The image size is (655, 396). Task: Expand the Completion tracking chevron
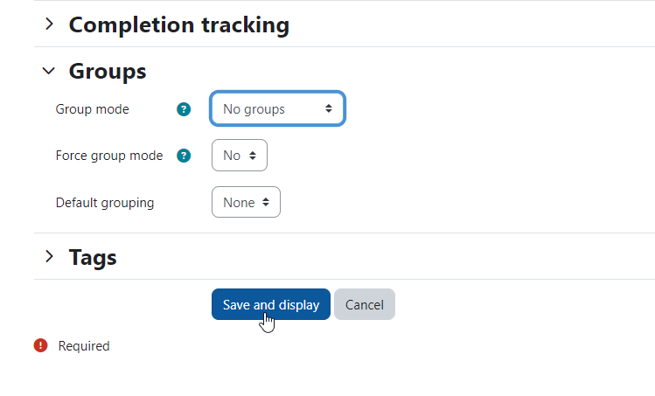[49, 24]
